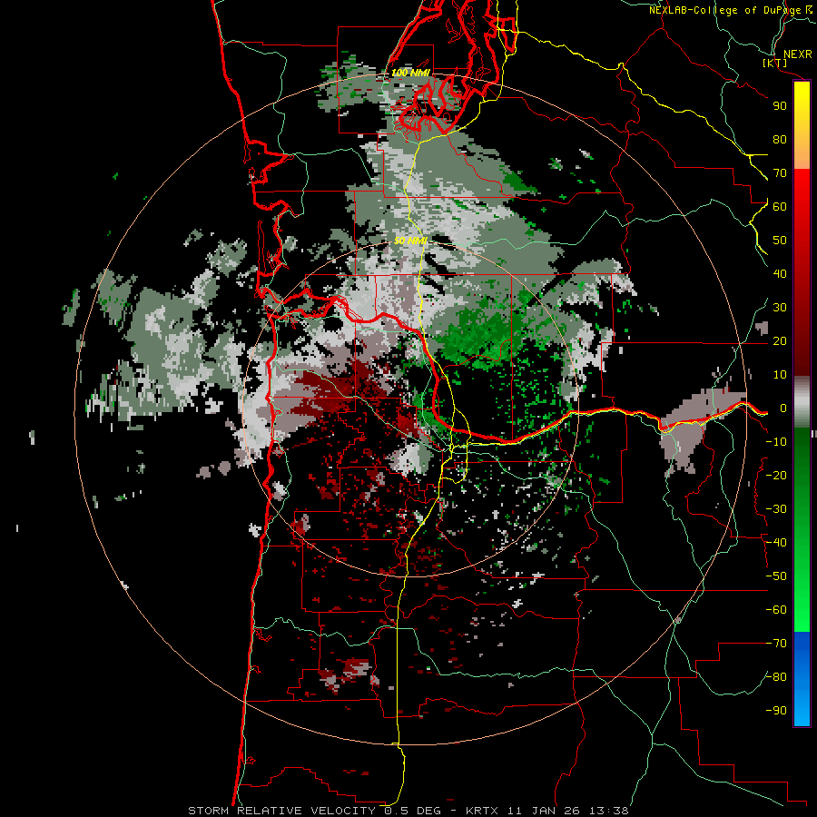Click the 80 value on velocity scale
The width and height of the screenshot is (817, 817).
780,140
